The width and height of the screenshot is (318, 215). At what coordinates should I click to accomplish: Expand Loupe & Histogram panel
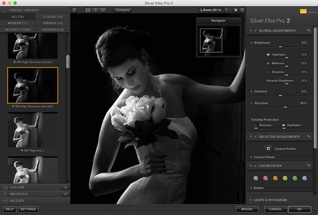(x=251, y=200)
